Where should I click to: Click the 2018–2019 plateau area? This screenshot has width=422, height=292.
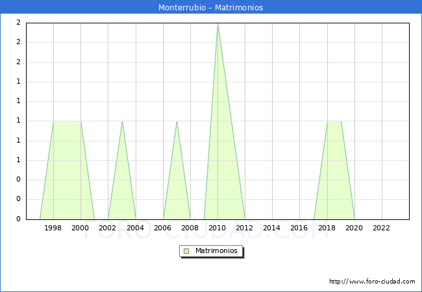point(334,170)
